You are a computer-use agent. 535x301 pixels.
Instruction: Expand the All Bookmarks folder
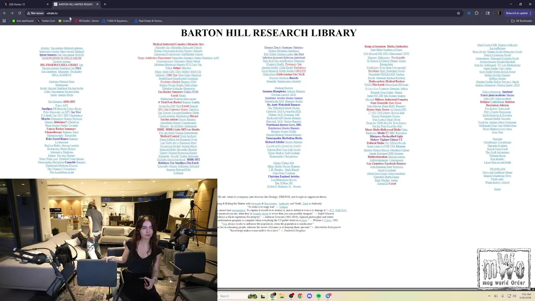click(521, 20)
